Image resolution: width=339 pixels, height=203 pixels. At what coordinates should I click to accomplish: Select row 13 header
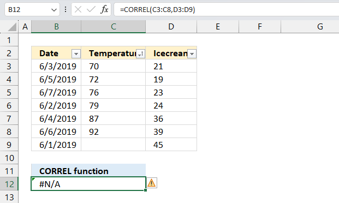(x=9, y=197)
